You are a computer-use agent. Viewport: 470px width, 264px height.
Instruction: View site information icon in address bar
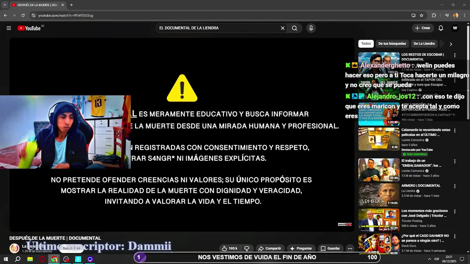click(33, 15)
